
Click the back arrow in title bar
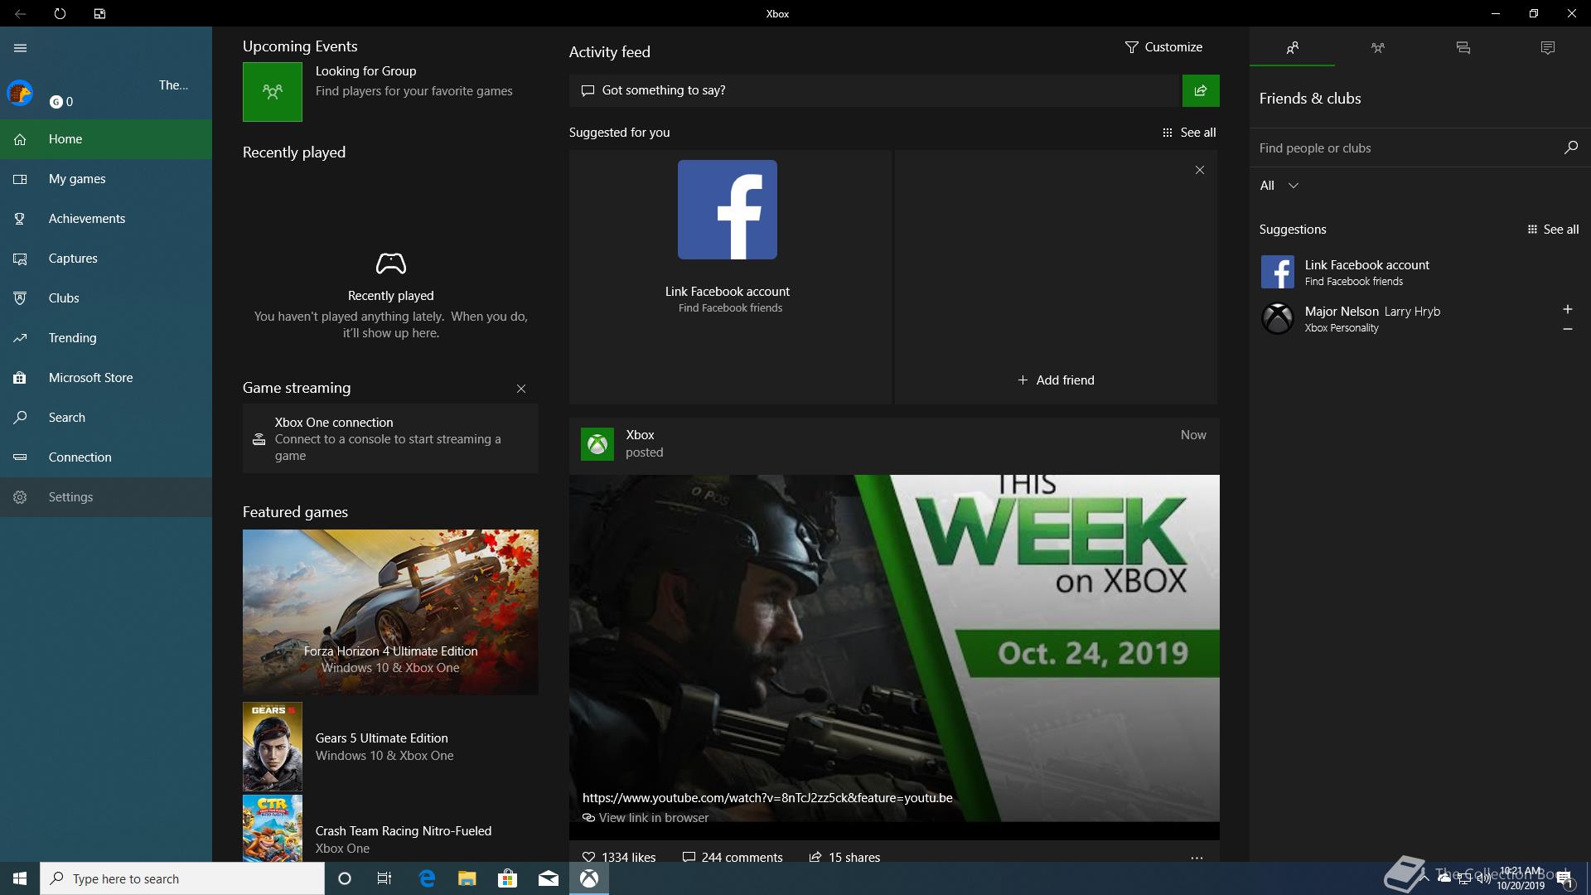click(20, 13)
